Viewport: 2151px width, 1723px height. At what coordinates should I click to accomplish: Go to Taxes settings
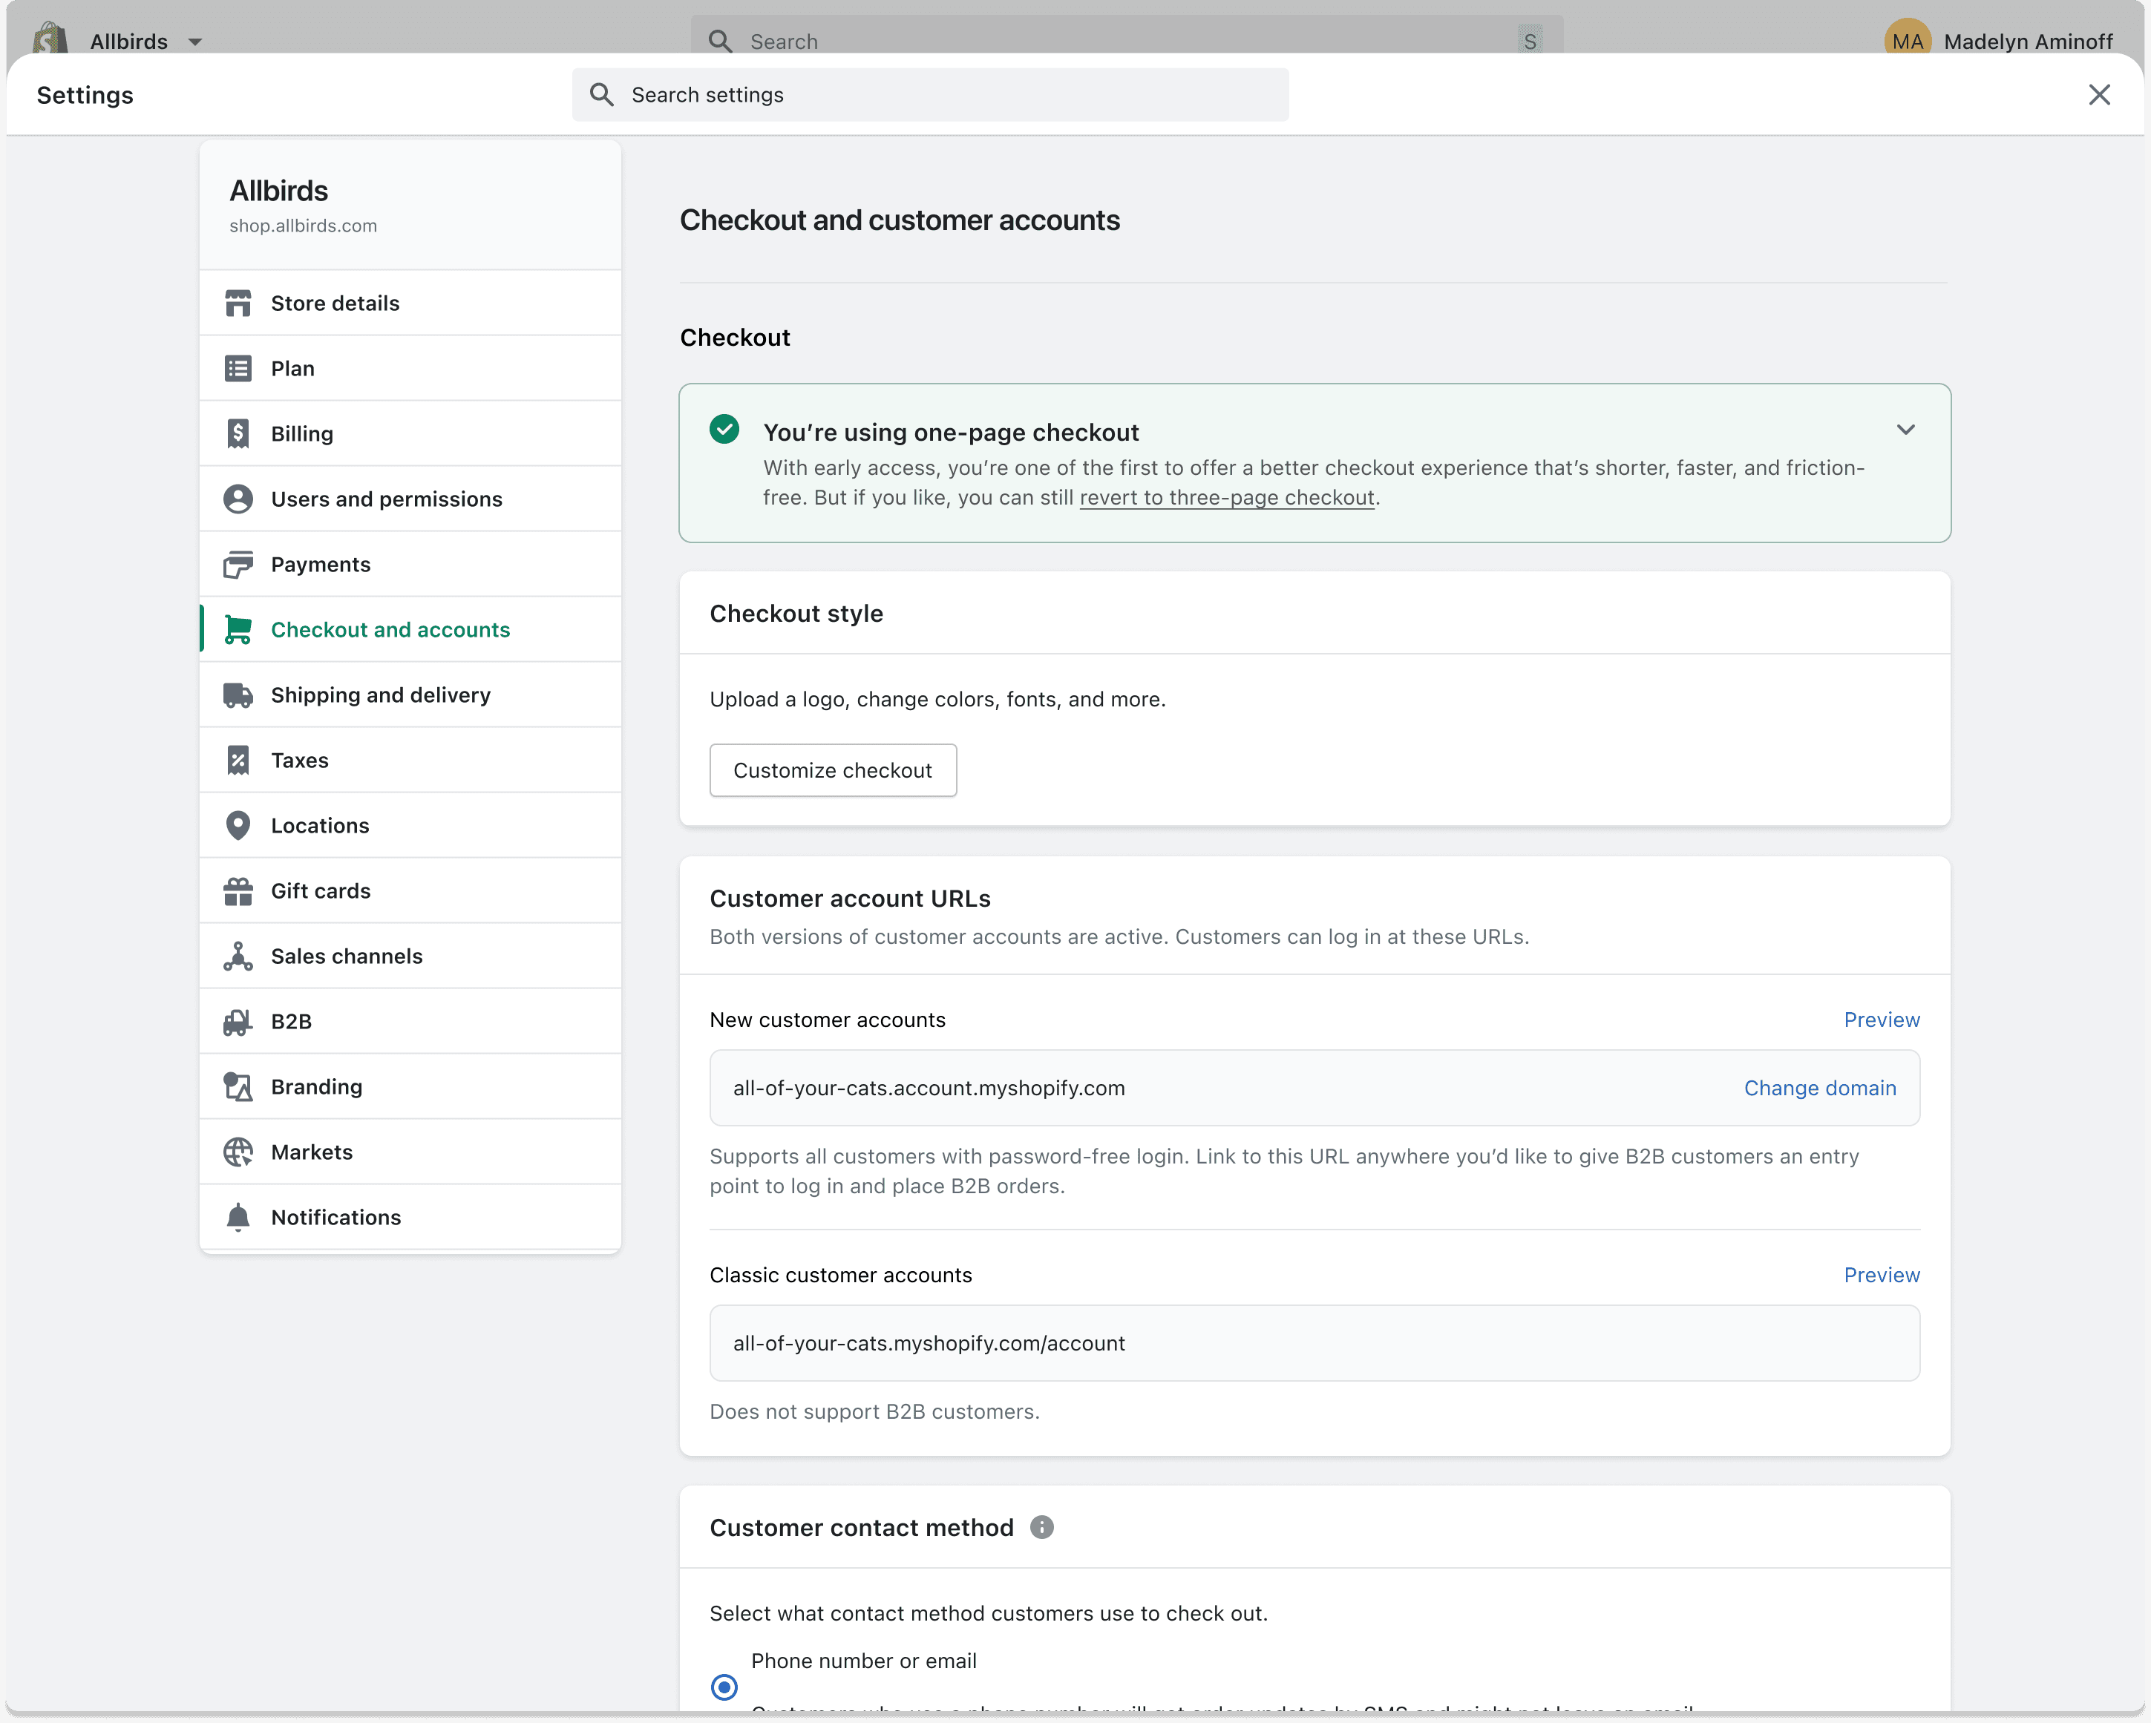coord(410,761)
